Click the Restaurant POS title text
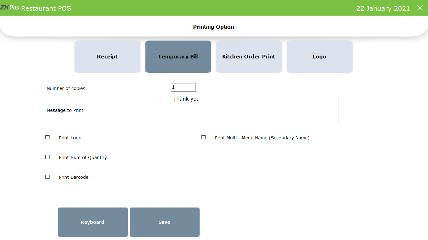428x240 pixels. (46, 8)
